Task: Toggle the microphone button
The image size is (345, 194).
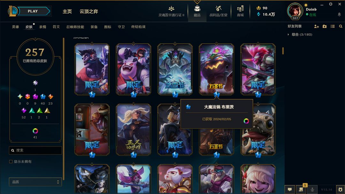Action: (x=312, y=190)
